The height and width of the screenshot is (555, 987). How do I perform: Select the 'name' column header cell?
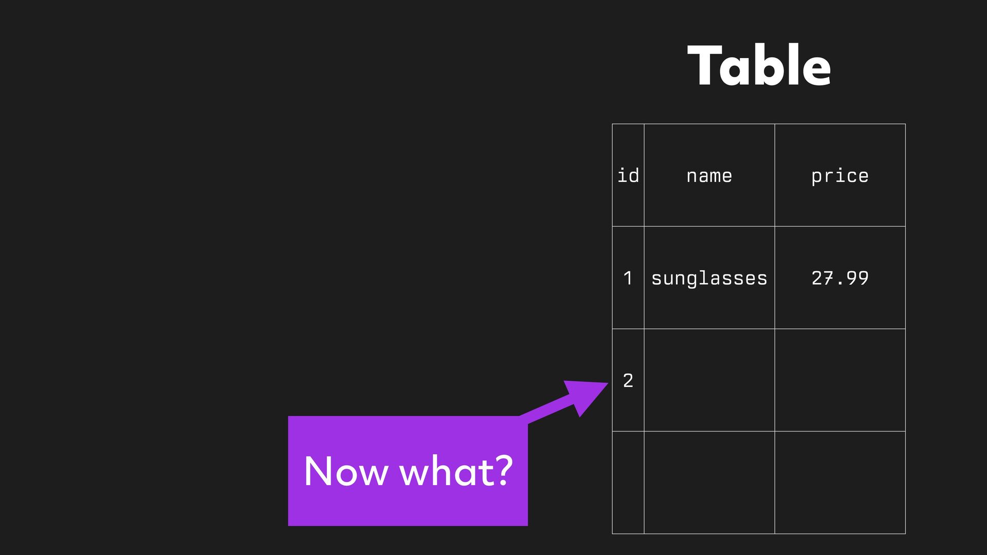709,175
